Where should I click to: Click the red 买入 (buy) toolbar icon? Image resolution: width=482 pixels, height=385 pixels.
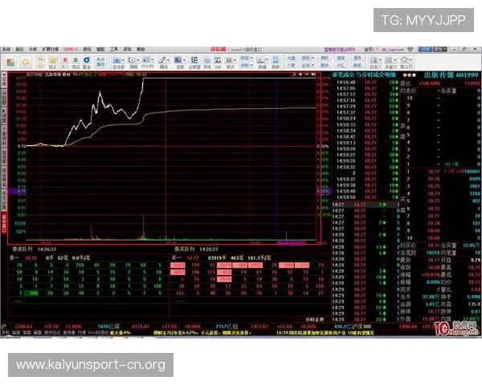[x=64, y=61]
